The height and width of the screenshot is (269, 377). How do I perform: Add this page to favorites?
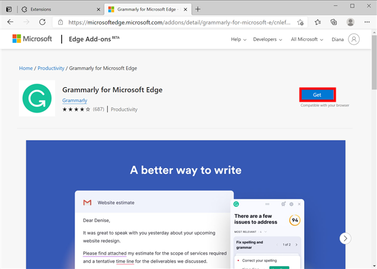[300, 22]
